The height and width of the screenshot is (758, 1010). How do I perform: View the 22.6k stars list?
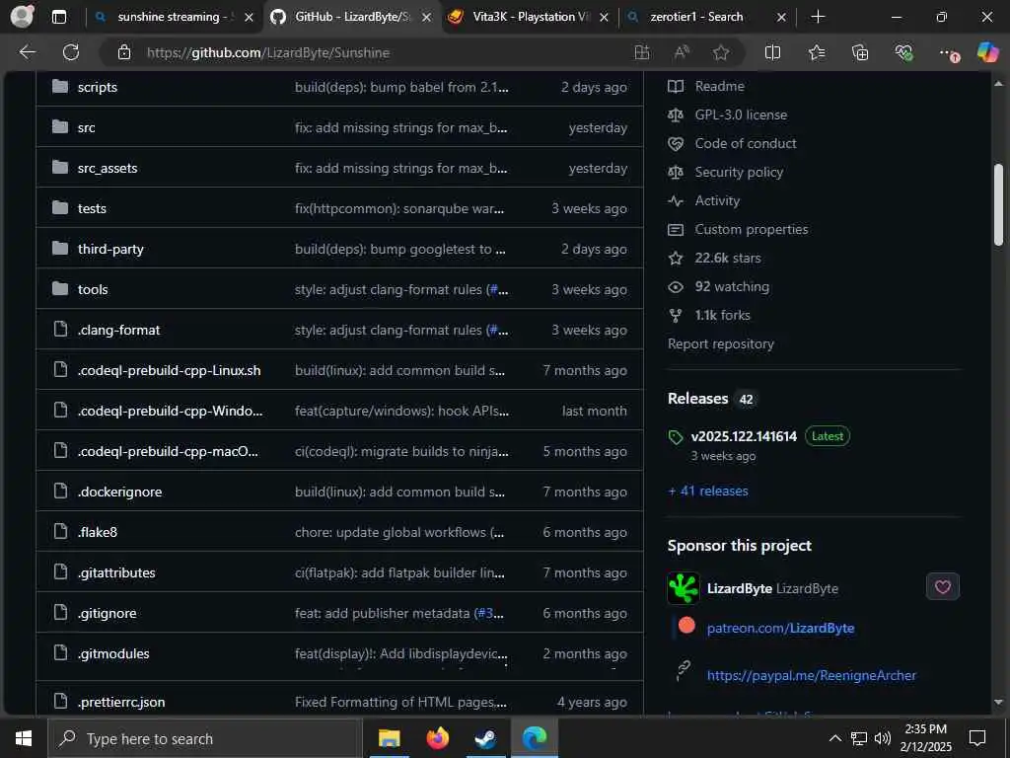point(728,259)
